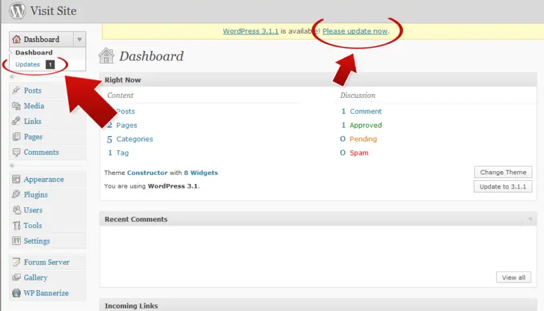Image resolution: width=544 pixels, height=311 pixels.
Task: Open the Tools menu
Action: coord(32,225)
